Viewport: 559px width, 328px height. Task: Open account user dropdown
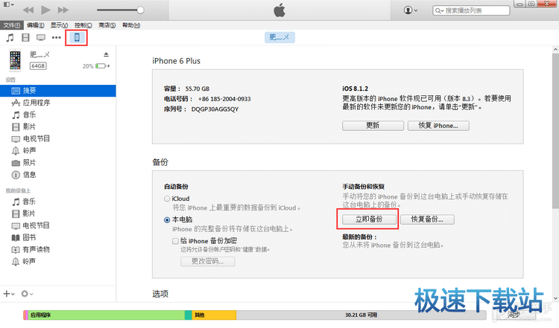pyautogui.click(x=411, y=10)
